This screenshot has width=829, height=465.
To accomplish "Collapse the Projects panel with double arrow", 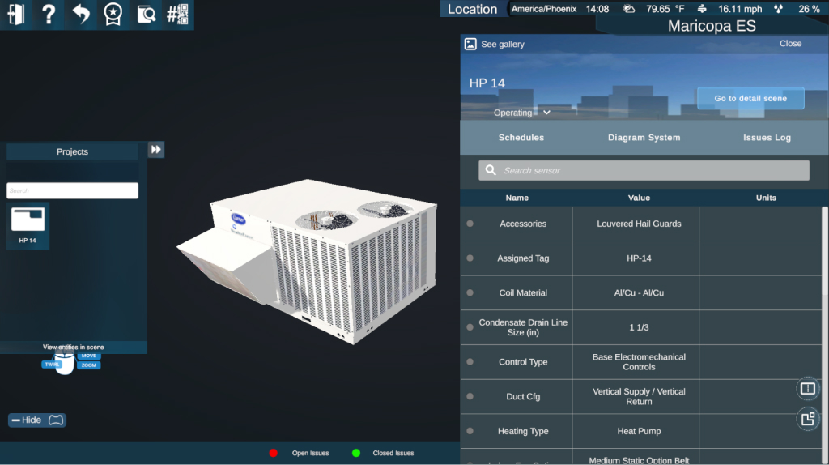I will 156,150.
